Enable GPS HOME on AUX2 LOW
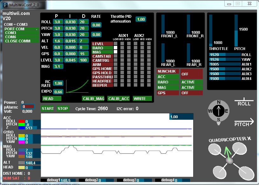This screenshot has height=185, width=259. pyautogui.click(x=135, y=68)
